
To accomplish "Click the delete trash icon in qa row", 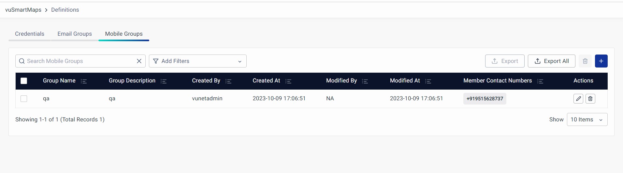I will (590, 99).
